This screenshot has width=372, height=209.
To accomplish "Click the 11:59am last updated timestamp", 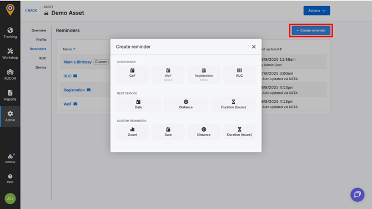I will click(279, 60).
